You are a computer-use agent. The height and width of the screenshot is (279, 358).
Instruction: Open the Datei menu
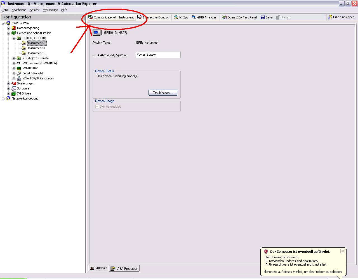5,10
